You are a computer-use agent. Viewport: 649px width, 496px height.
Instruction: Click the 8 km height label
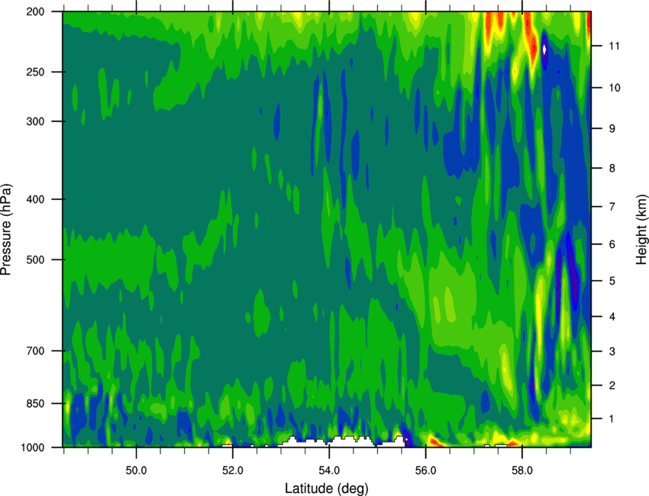[612, 169]
